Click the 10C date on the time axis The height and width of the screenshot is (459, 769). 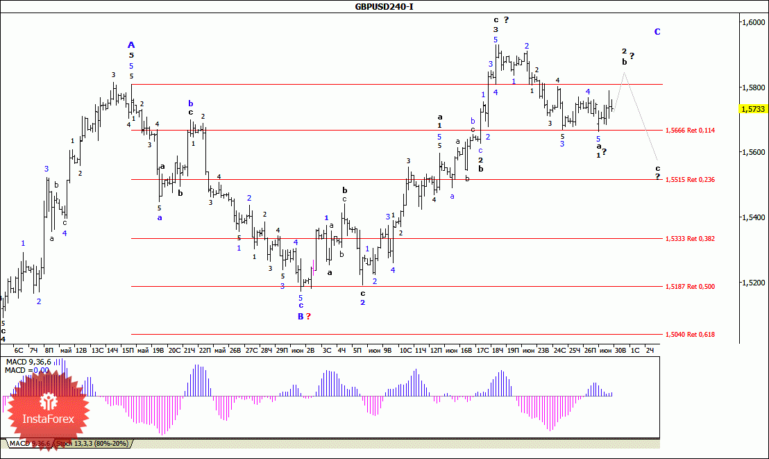(405, 350)
